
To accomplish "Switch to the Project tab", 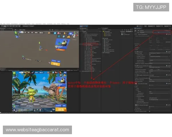I will click(x=105, y=29).
